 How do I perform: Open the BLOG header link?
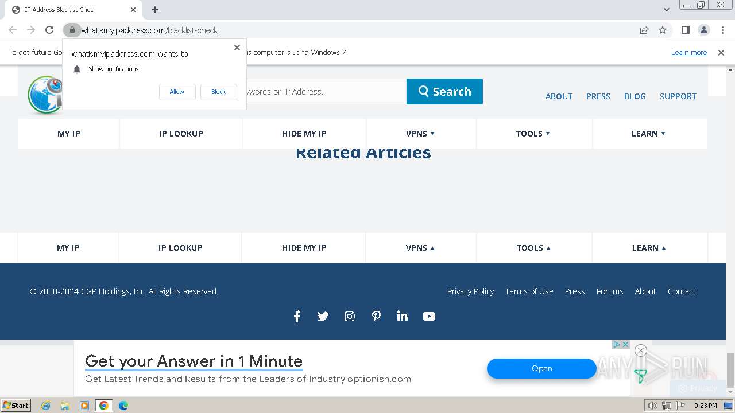[635, 96]
